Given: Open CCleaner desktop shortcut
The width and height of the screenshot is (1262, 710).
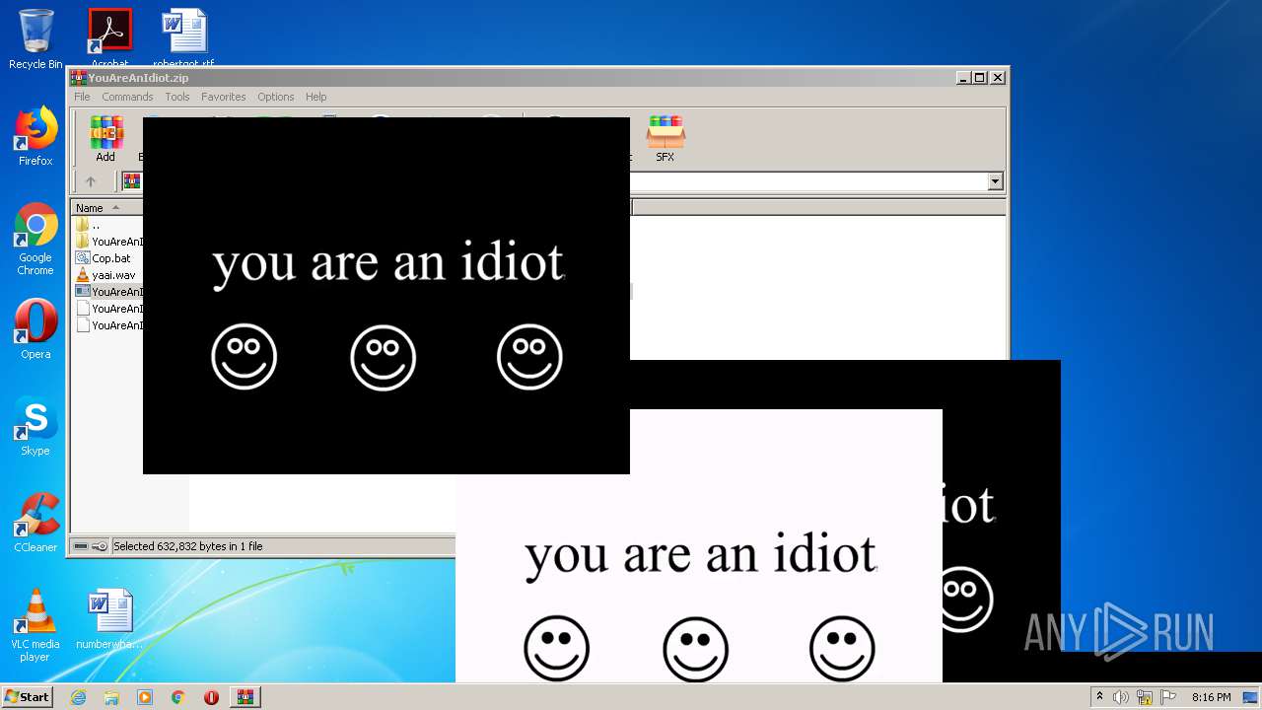Looking at the screenshot, I should [x=35, y=523].
